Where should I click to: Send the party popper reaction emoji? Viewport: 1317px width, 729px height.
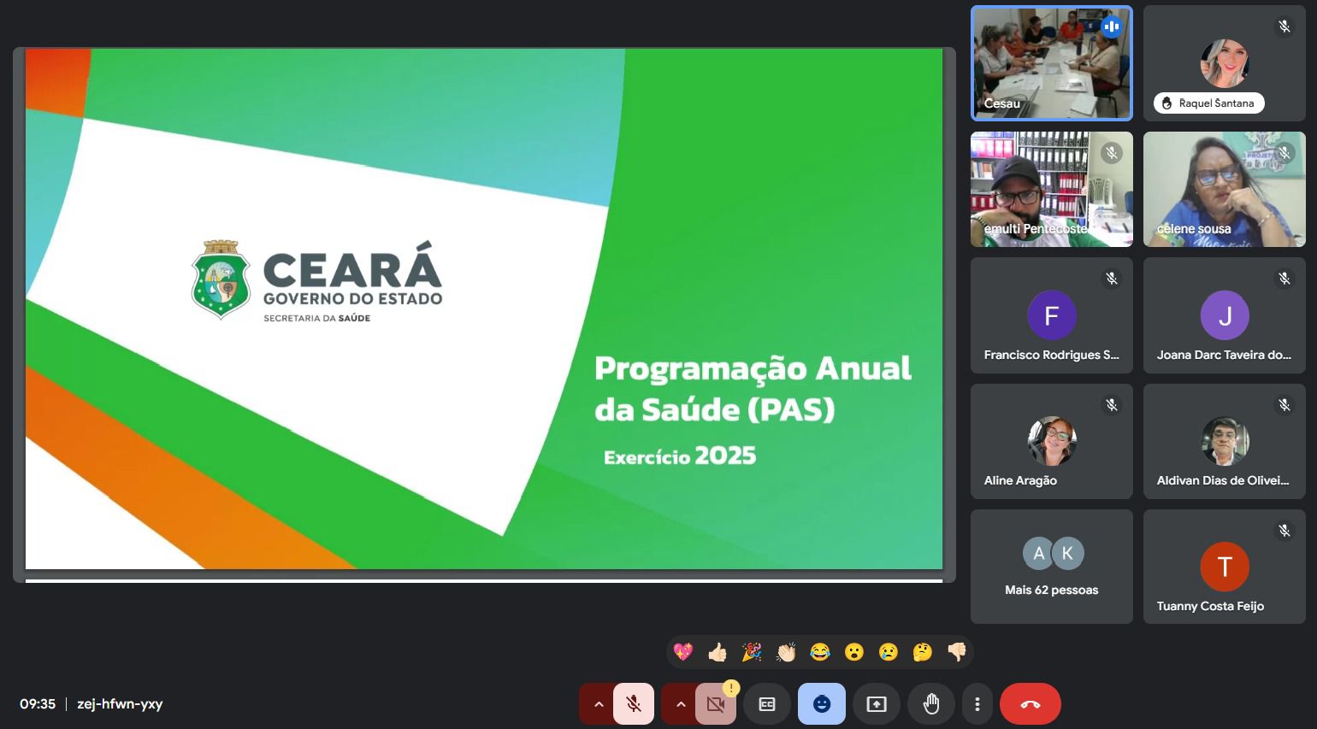click(x=752, y=652)
